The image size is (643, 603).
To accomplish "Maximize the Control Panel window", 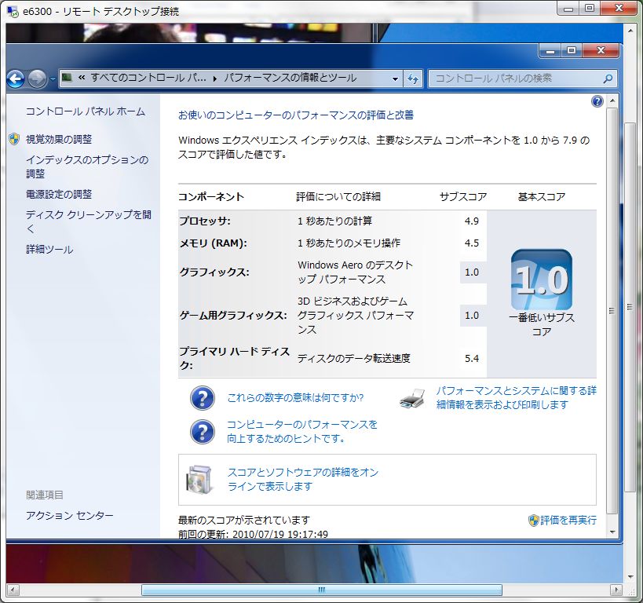I will (572, 51).
